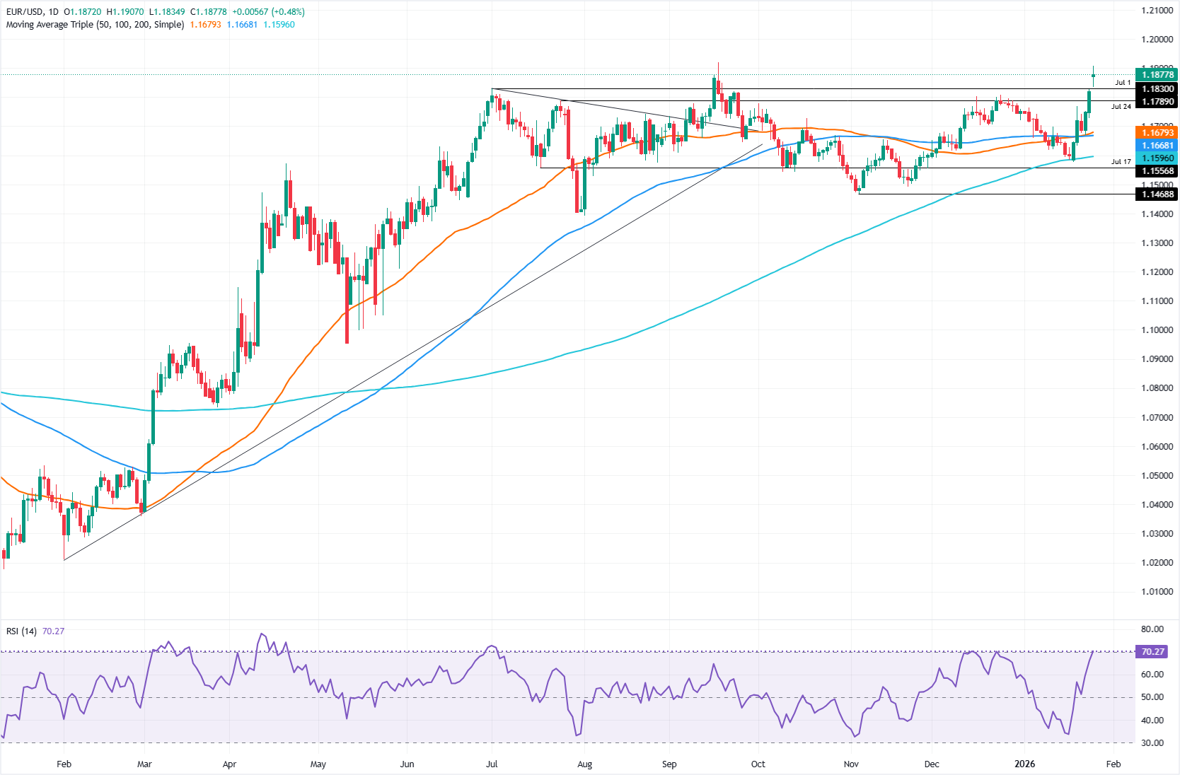
Task: Select the RSI (14) indicator legend
Action: pyautogui.click(x=21, y=631)
